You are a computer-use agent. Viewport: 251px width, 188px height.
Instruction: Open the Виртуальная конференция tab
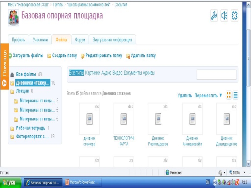click(x=112, y=39)
